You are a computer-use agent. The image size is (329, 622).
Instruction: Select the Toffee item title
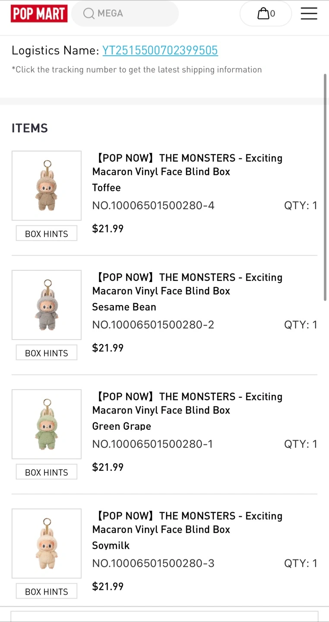click(187, 165)
